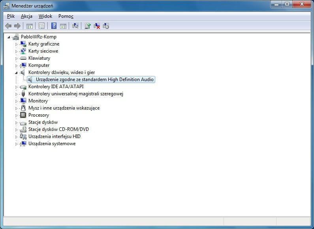Image resolution: width=314 pixels, height=229 pixels.
Task: Select the Klawiatury label
Action: (x=39, y=58)
